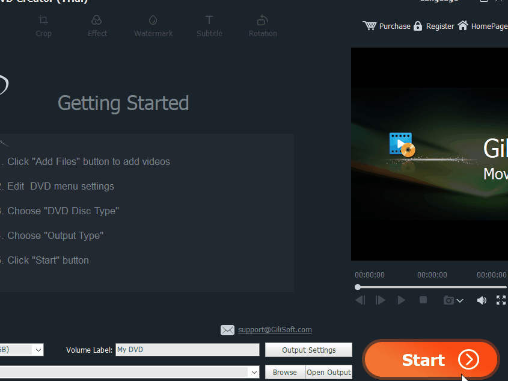Take a snapshot with the camera icon
508x381 pixels.
pyautogui.click(x=448, y=300)
